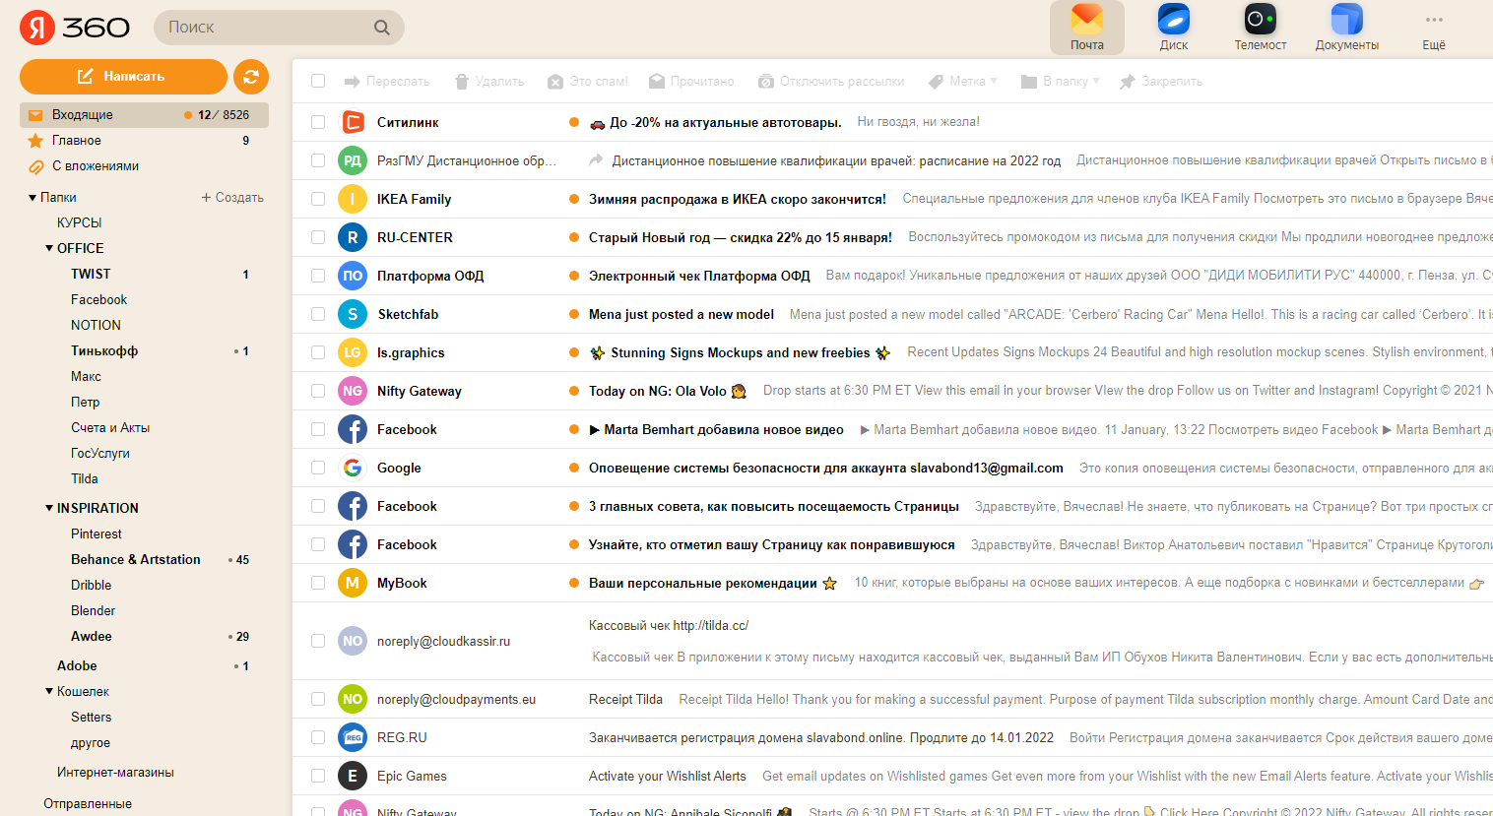Click the MyBook sender avatar

point(353,583)
